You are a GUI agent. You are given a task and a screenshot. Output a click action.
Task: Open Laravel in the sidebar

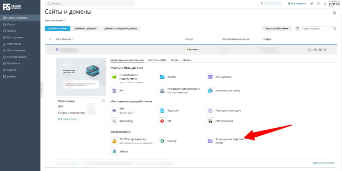20,70
